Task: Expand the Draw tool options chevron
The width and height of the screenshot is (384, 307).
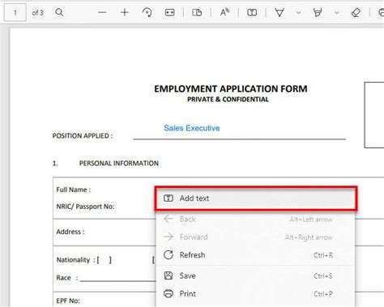Action: coord(298,12)
